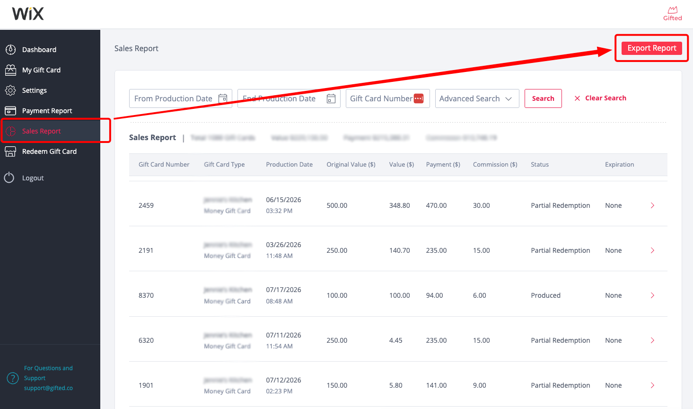Click the Logout power icon

(x=9, y=178)
